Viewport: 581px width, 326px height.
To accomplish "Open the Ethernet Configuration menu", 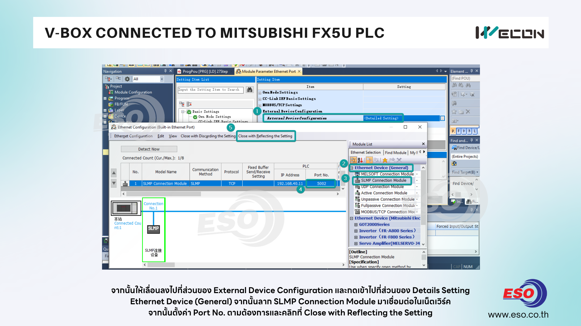I will 133,136.
